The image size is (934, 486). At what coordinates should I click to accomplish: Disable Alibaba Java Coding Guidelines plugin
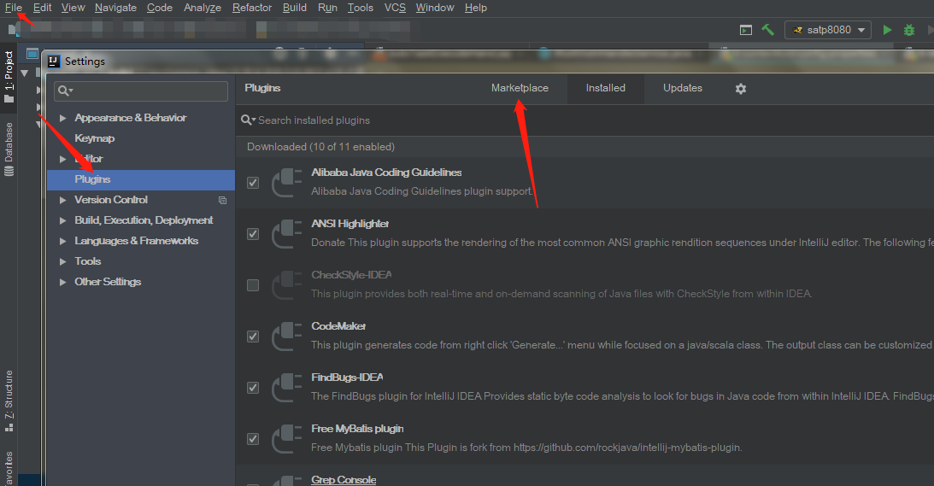(253, 182)
